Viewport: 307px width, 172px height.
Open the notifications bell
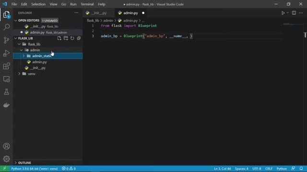tap(301, 169)
